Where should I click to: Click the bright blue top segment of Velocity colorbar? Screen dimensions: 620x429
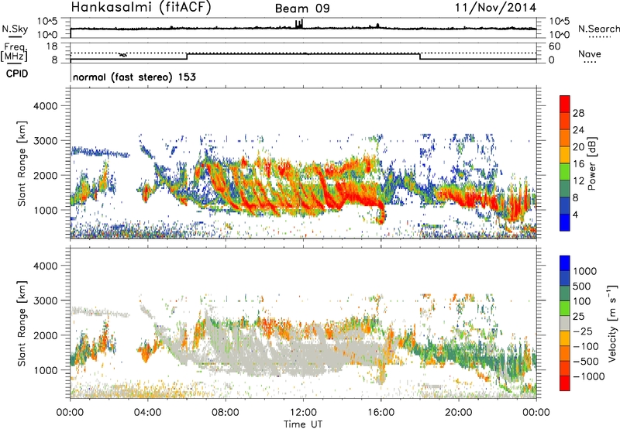pos(565,263)
